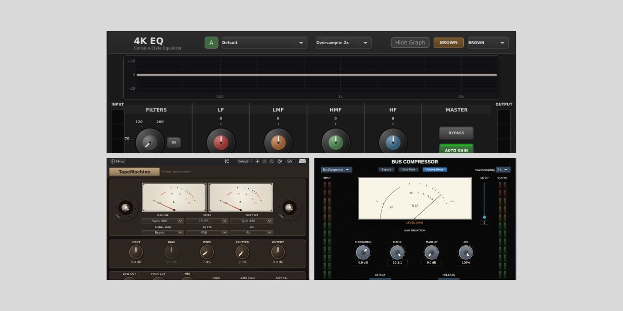This screenshot has height=311, width=623.
Task: Open the Oversample: 2x dropdown
Action: [x=343, y=43]
